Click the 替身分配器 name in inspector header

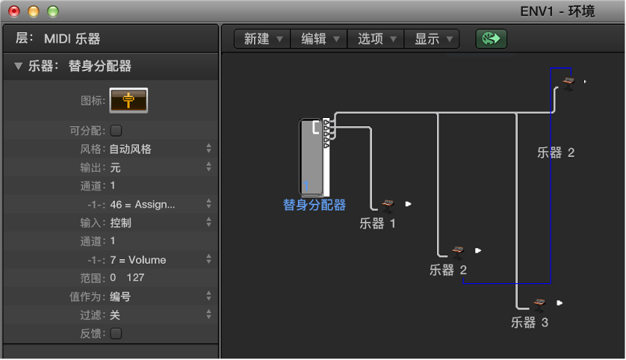[x=100, y=66]
